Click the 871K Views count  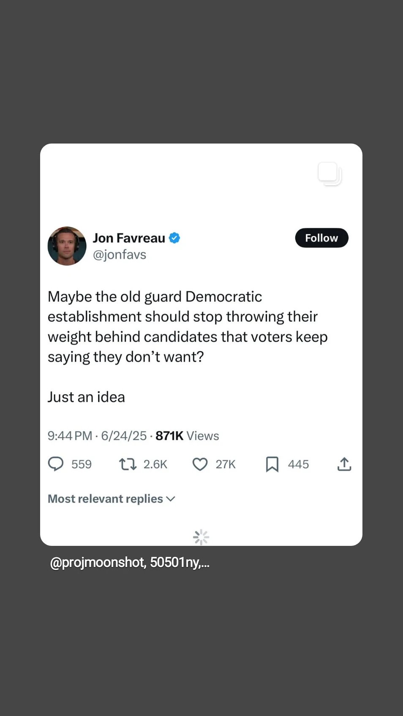(x=187, y=436)
